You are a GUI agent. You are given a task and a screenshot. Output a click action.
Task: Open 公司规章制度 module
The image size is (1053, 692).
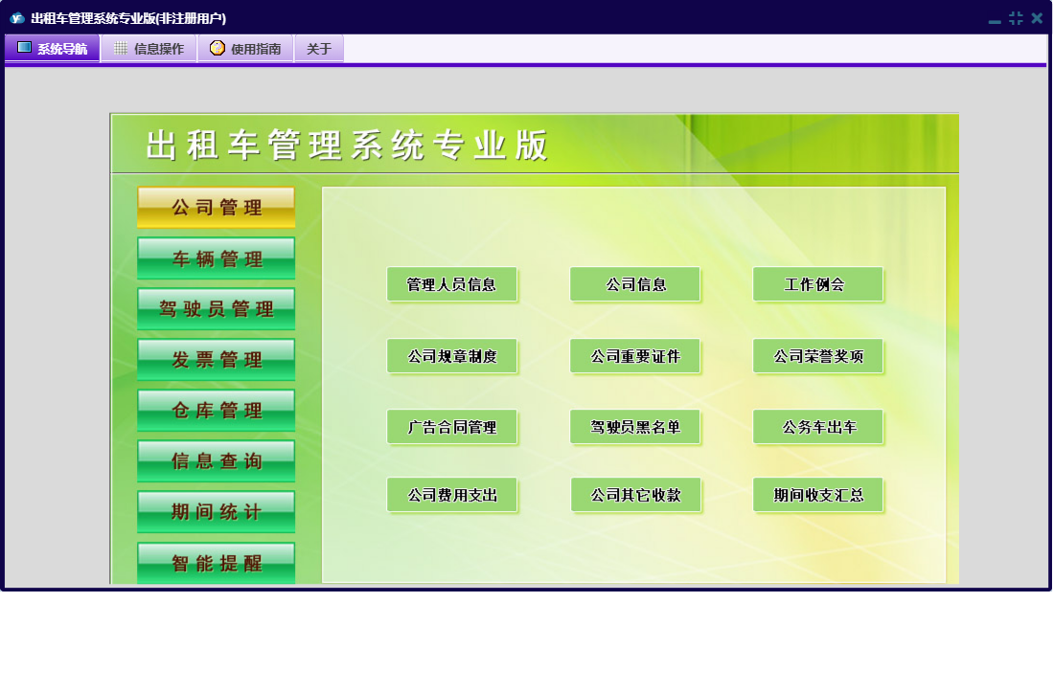click(452, 356)
